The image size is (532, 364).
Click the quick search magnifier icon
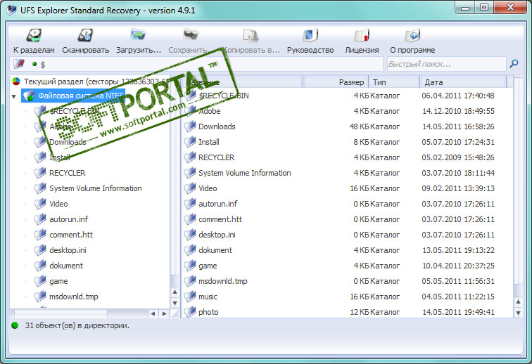click(514, 63)
